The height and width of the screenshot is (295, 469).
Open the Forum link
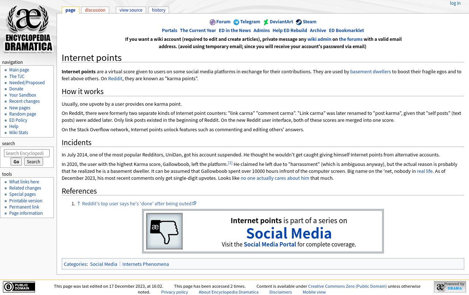223,22
